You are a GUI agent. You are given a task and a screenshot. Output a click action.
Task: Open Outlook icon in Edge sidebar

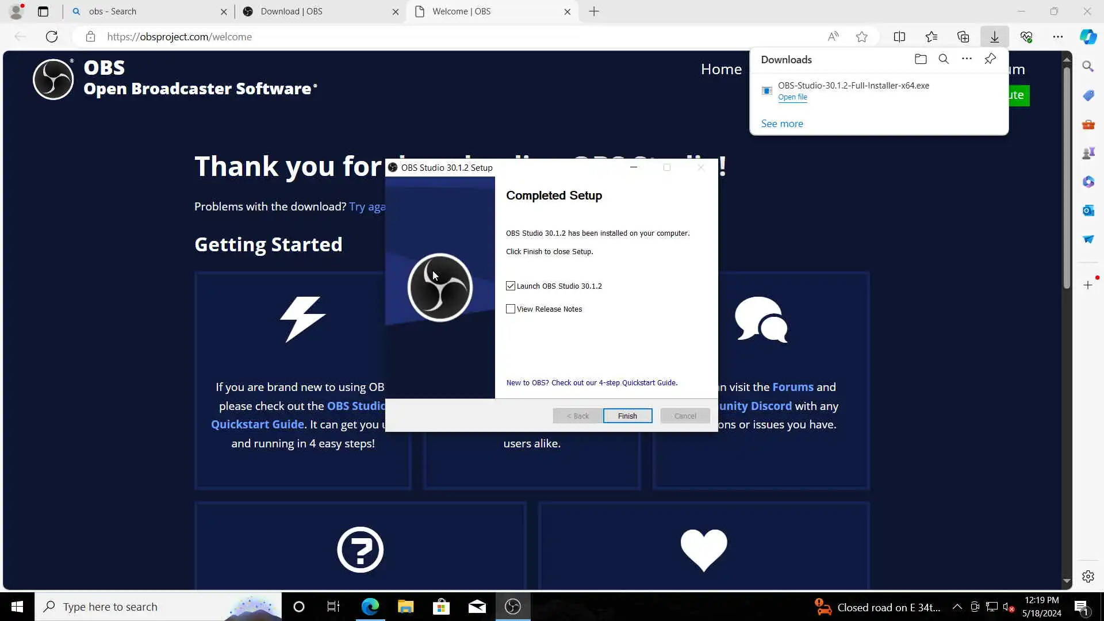(1088, 210)
